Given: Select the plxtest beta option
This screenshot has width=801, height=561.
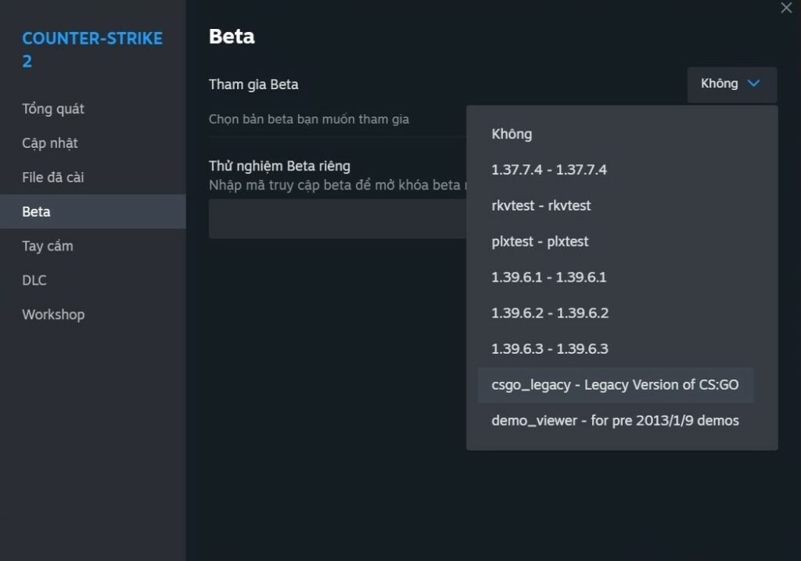Looking at the screenshot, I should (x=540, y=242).
